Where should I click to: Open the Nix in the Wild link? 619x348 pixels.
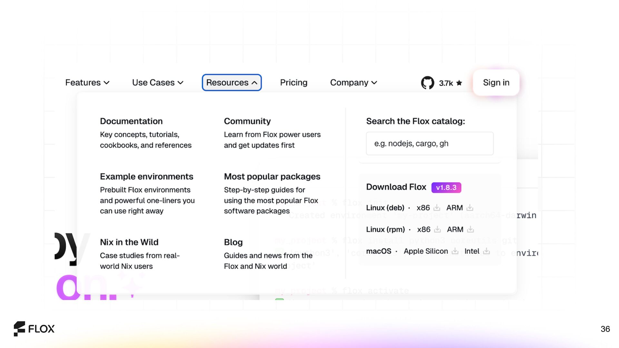[129, 242]
